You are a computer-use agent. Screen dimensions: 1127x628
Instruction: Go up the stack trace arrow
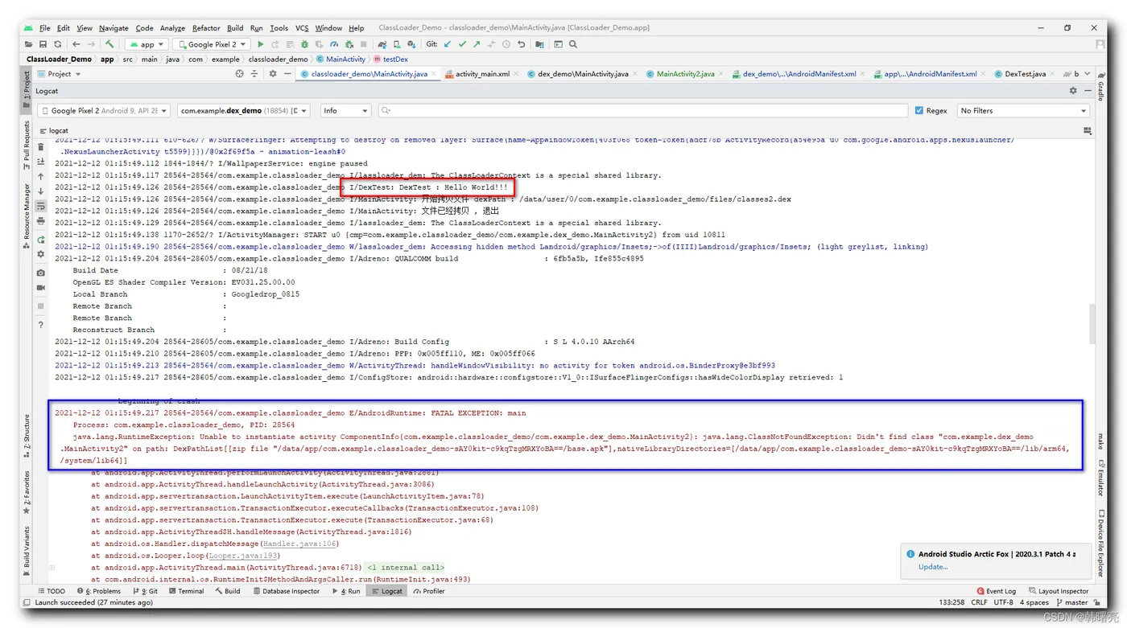[41, 177]
